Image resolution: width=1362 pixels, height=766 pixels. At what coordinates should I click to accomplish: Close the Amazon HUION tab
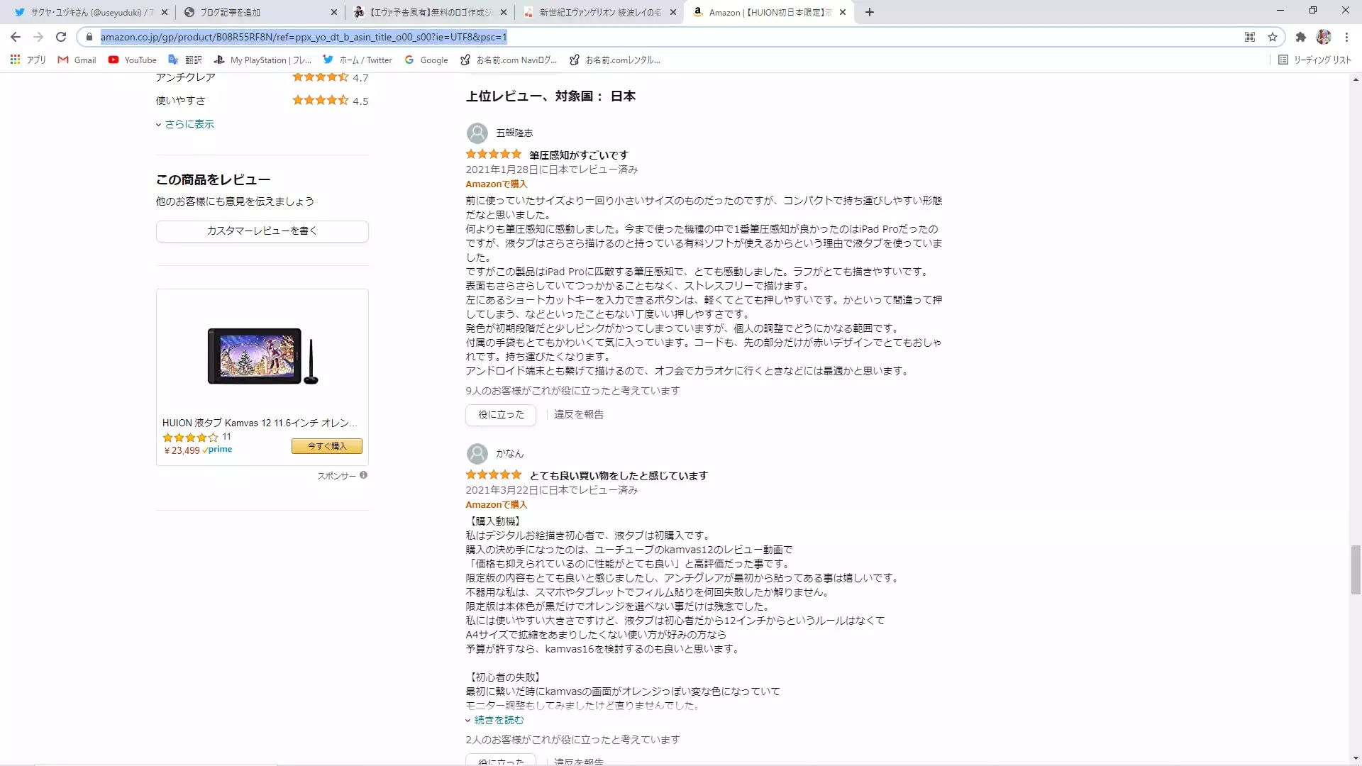843,12
